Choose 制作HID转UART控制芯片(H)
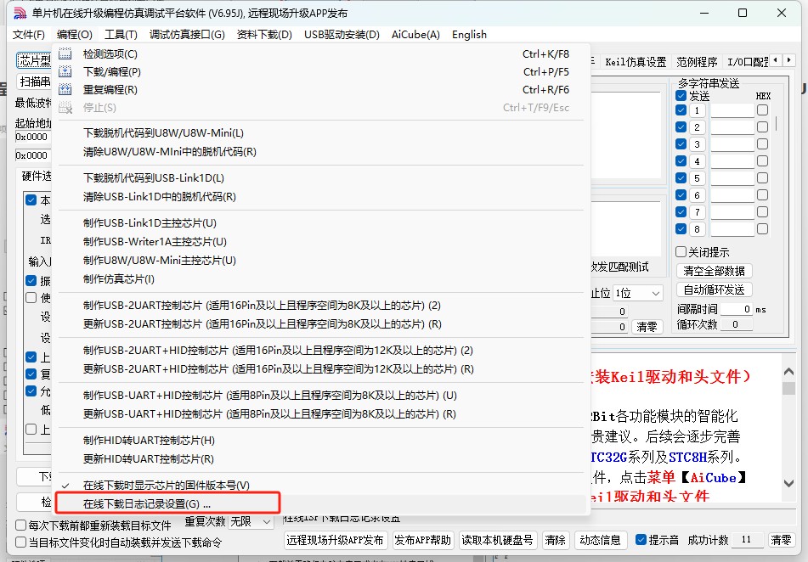 pos(320,441)
